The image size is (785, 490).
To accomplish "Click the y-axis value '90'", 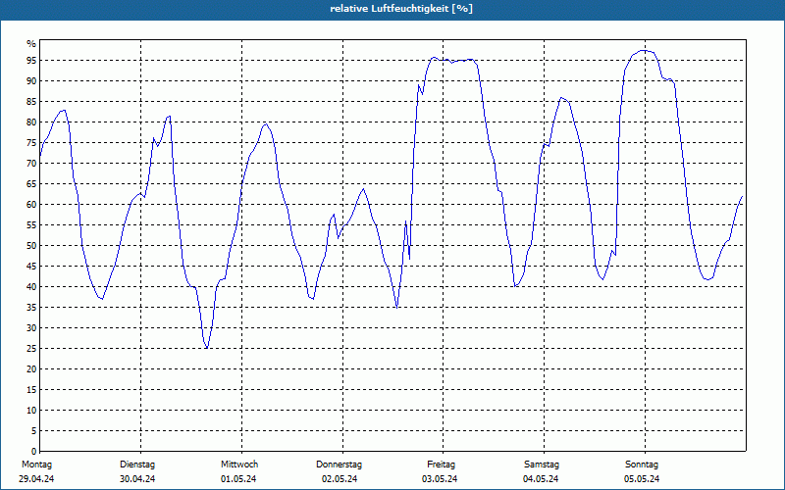I will 31,81.
